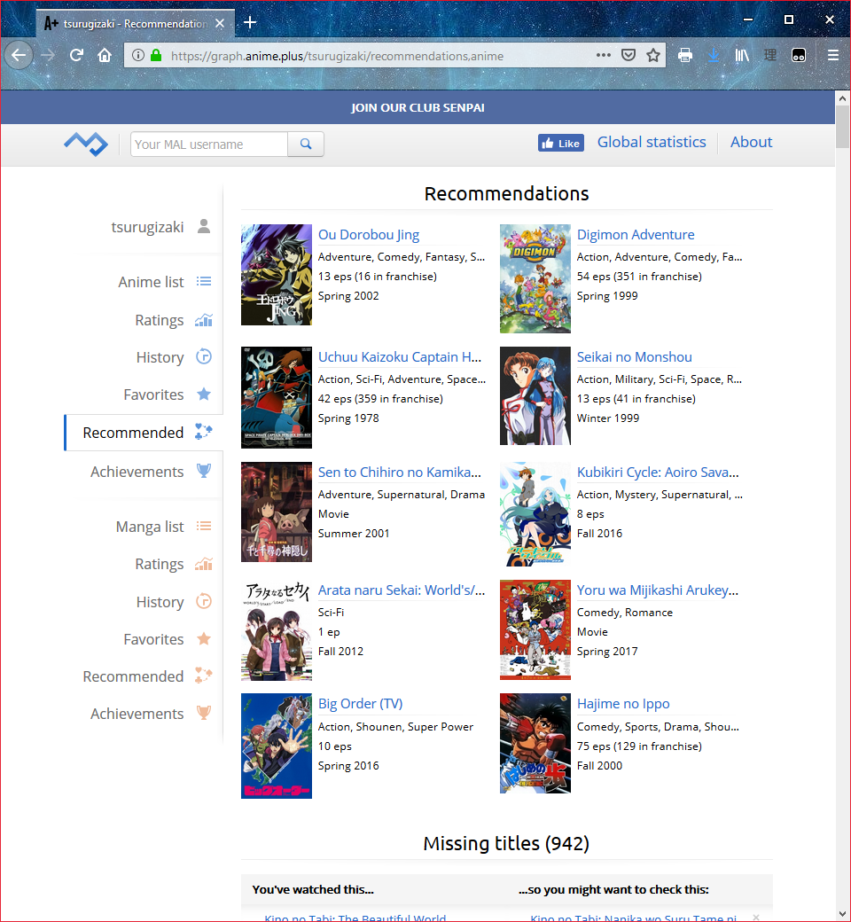Click the browser Back arrow button
This screenshot has width=851, height=922.
pyautogui.click(x=19, y=55)
